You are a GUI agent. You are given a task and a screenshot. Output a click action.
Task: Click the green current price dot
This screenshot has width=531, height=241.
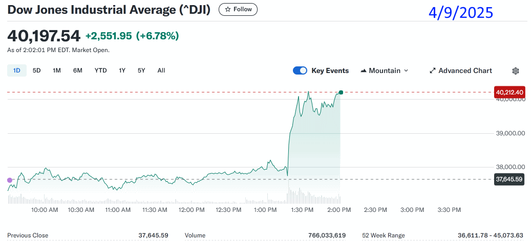pos(341,92)
